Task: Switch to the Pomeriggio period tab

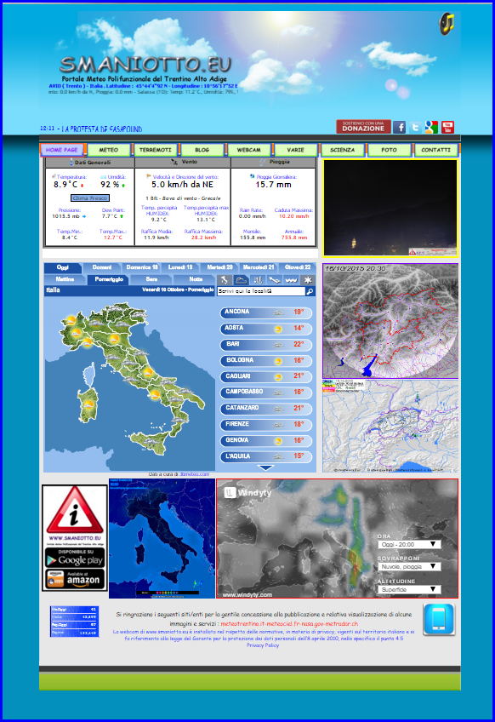Action: [x=109, y=279]
